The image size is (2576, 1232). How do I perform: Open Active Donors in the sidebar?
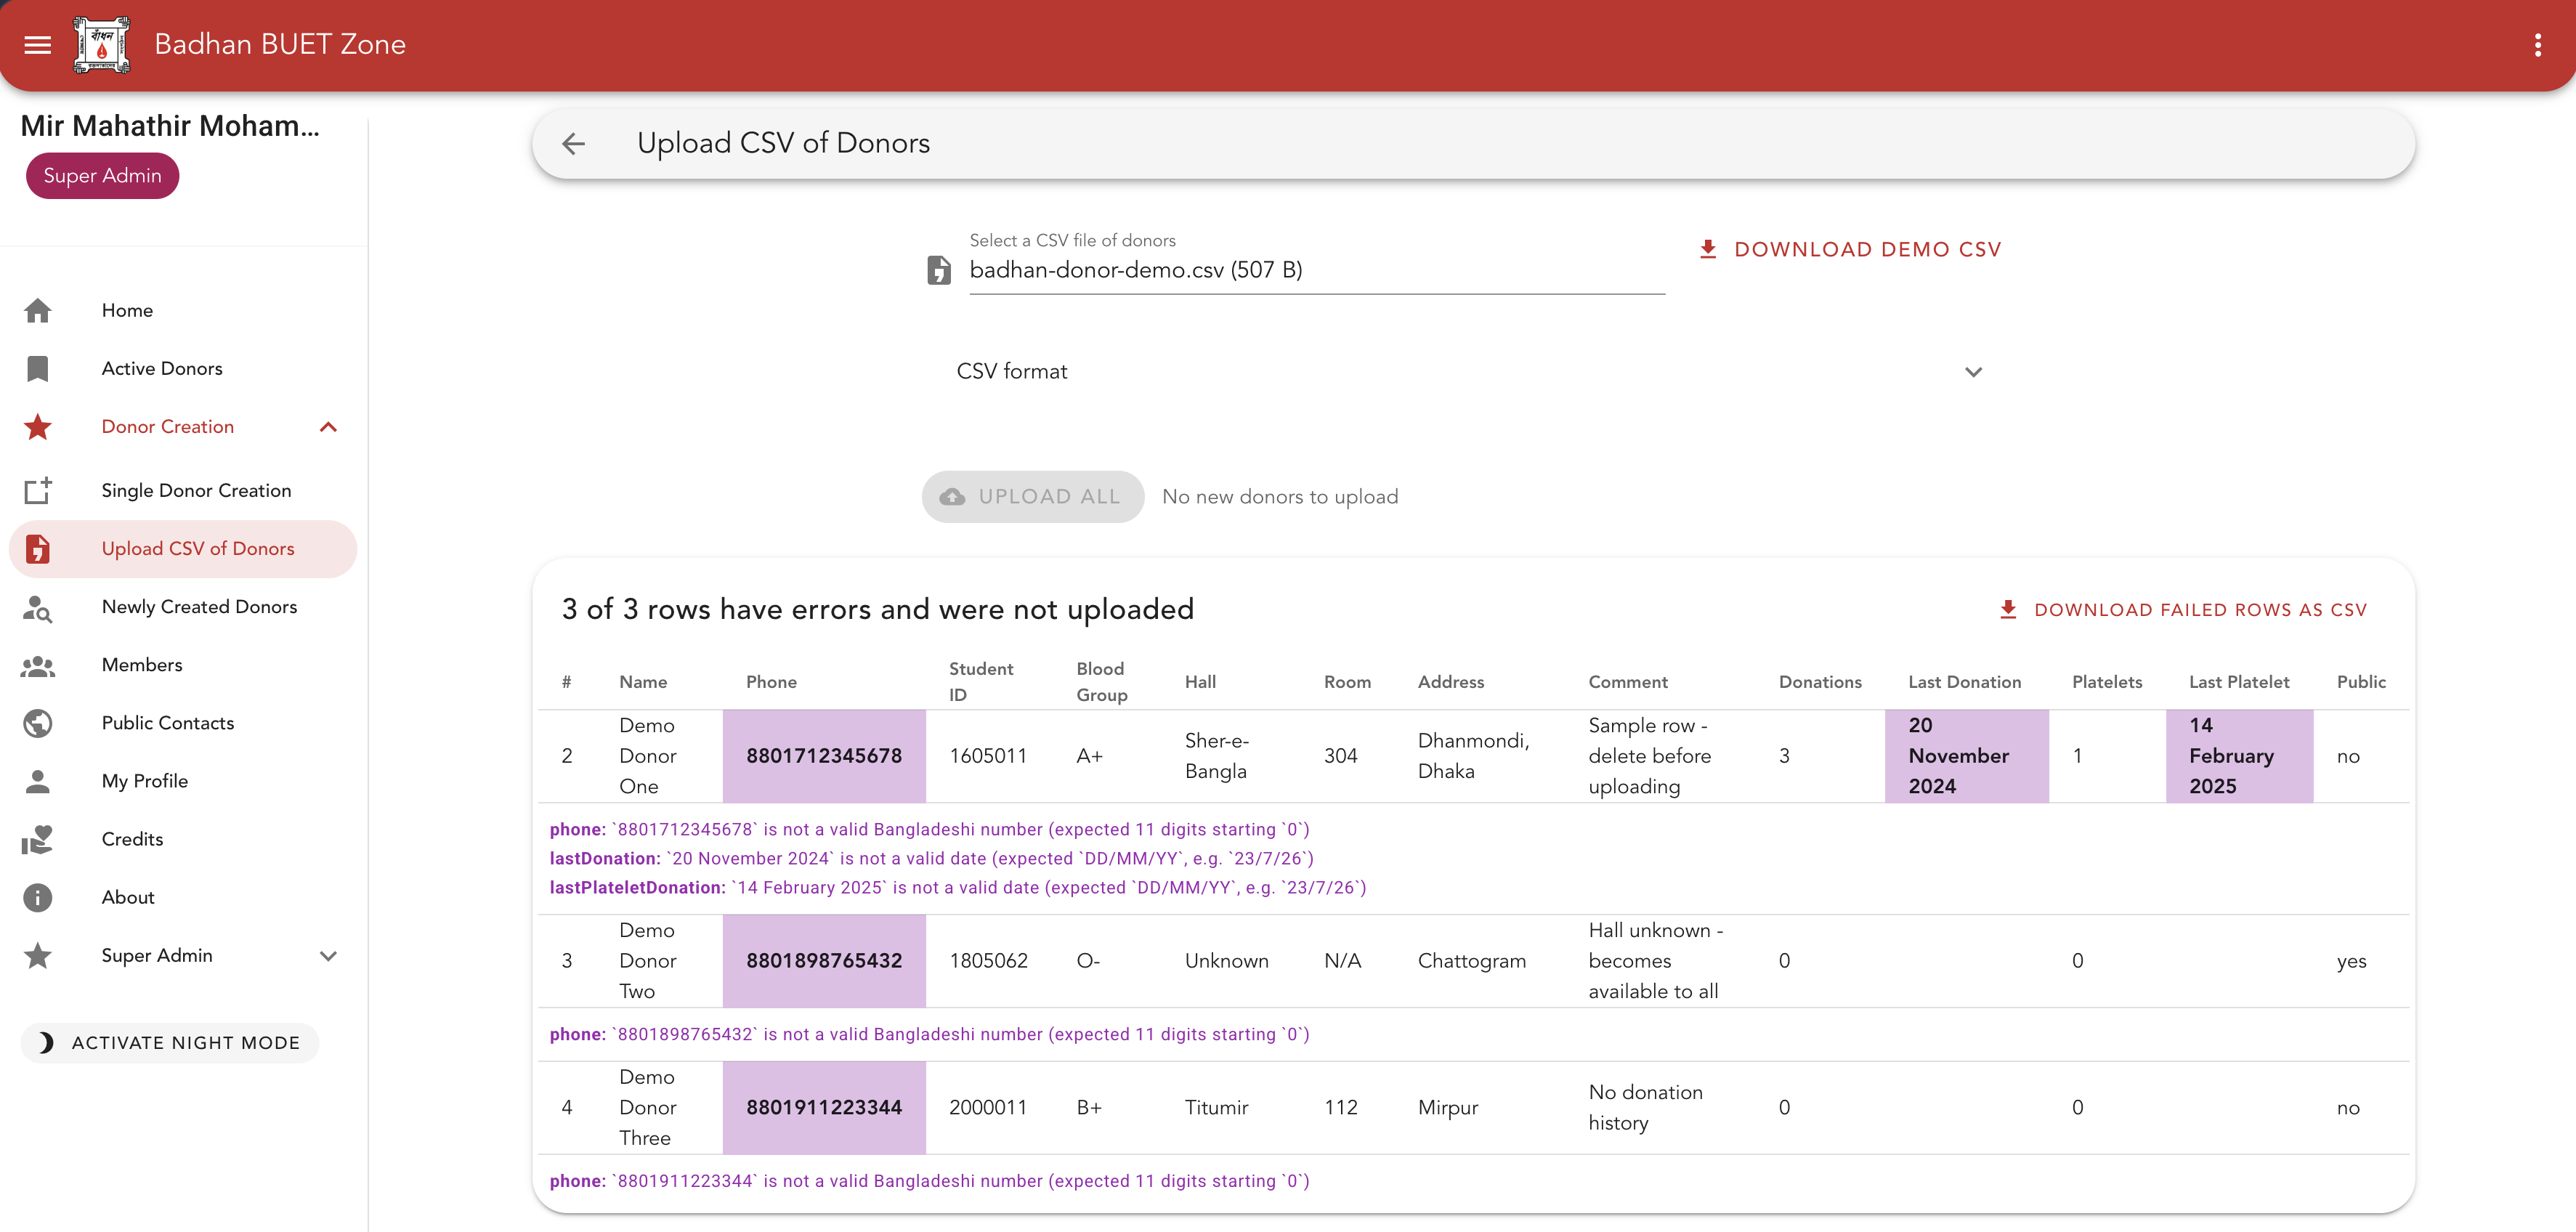(183, 369)
